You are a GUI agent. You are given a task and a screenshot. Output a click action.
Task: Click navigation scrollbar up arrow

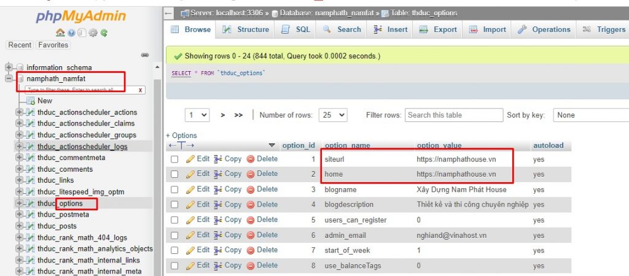tap(157, 67)
